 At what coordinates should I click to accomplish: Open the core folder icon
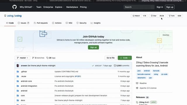tap(18, 95)
